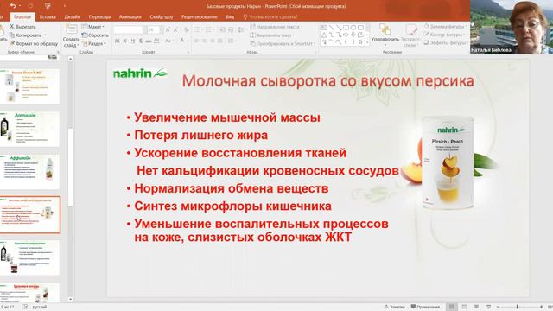This screenshot has height=311, width=553.
Task: Open the Дизайн ribbon tab
Action: [x=73, y=16]
